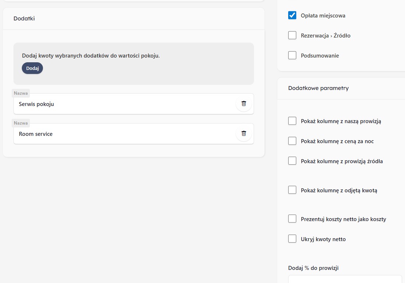Select Pokaż kolumnę z odjętą kwotą checkbox
The image size is (405, 283).
pyautogui.click(x=292, y=190)
